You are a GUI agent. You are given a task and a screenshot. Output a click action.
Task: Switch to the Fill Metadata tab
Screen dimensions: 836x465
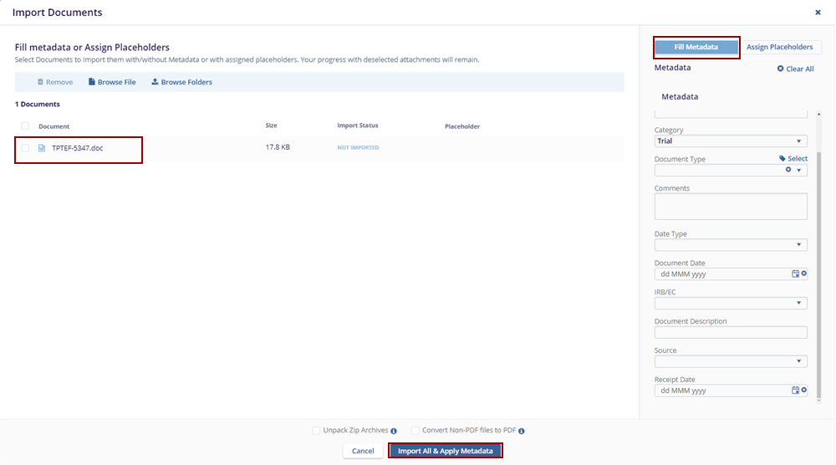click(x=696, y=47)
